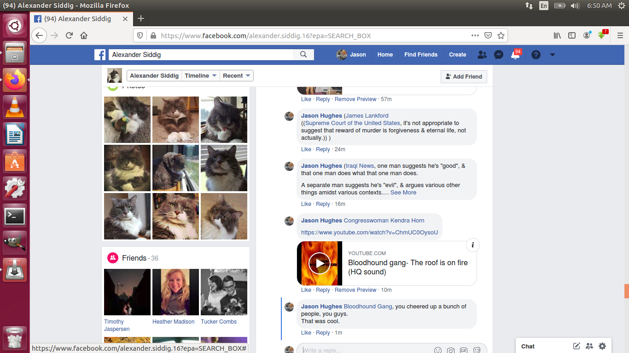The image size is (629, 353).
Task: Open new message compose icon in Chat bar
Action: click(577, 346)
